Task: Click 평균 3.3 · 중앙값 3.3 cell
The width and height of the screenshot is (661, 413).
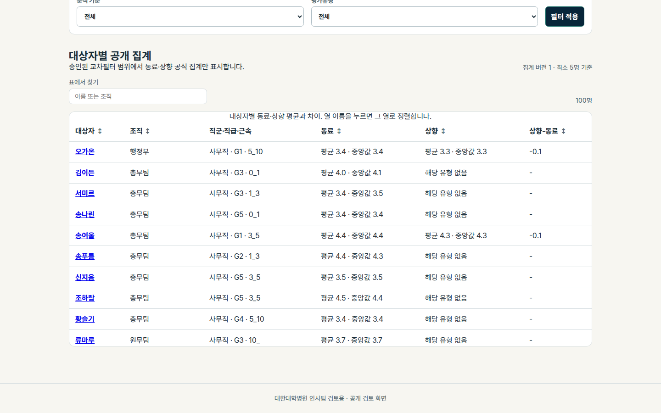Action: (456, 152)
